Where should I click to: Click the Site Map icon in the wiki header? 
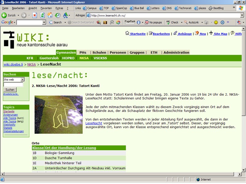click(x=211, y=34)
